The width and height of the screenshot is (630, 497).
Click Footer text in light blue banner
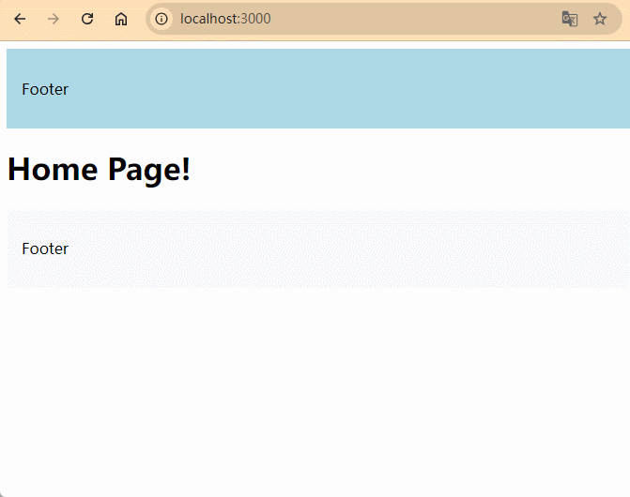click(45, 89)
